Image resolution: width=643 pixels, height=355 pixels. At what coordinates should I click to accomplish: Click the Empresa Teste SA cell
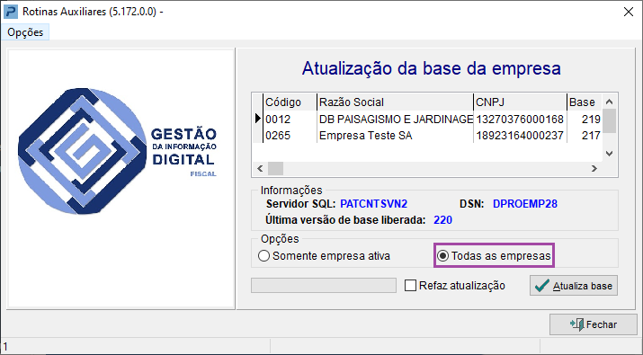coord(396,136)
